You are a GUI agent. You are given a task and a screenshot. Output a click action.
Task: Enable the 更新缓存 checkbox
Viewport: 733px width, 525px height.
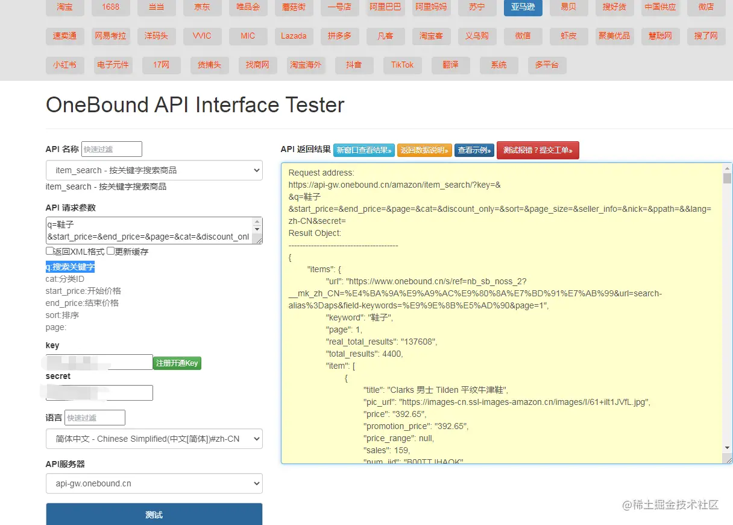pyautogui.click(x=110, y=251)
